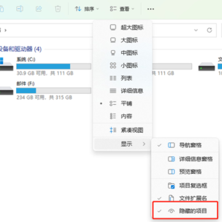Viewport: 222px width, 222px height.
Task: Collapse the 设备和驱动器 (4) group header
Action: (x=21, y=49)
